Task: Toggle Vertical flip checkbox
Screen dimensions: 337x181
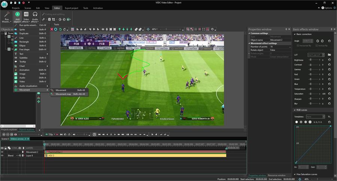Action: click(316, 46)
